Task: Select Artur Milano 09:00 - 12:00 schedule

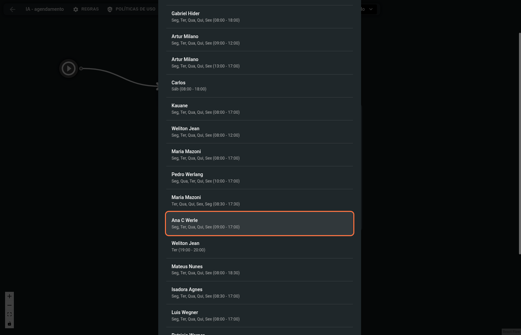Action: (259, 39)
